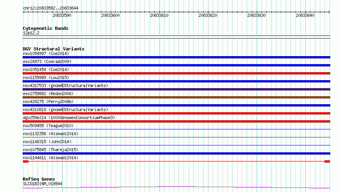The height and width of the screenshot is (192, 341).
Task: Click the blue bar under nsv1159989
Action: click(176, 81)
